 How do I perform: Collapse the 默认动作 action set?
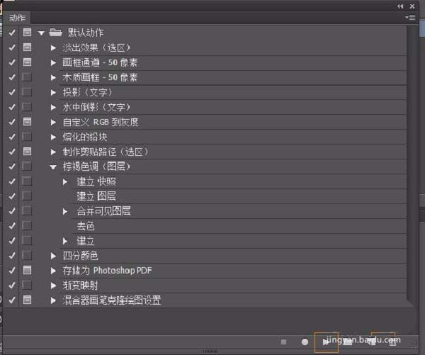click(x=41, y=33)
